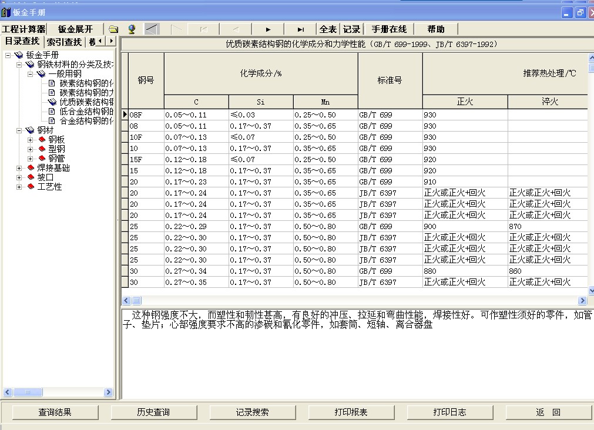Image resolution: width=594 pixels, height=430 pixels.
Task: Click tree panel horizontal scrollbar thumb
Action: click(x=28, y=392)
